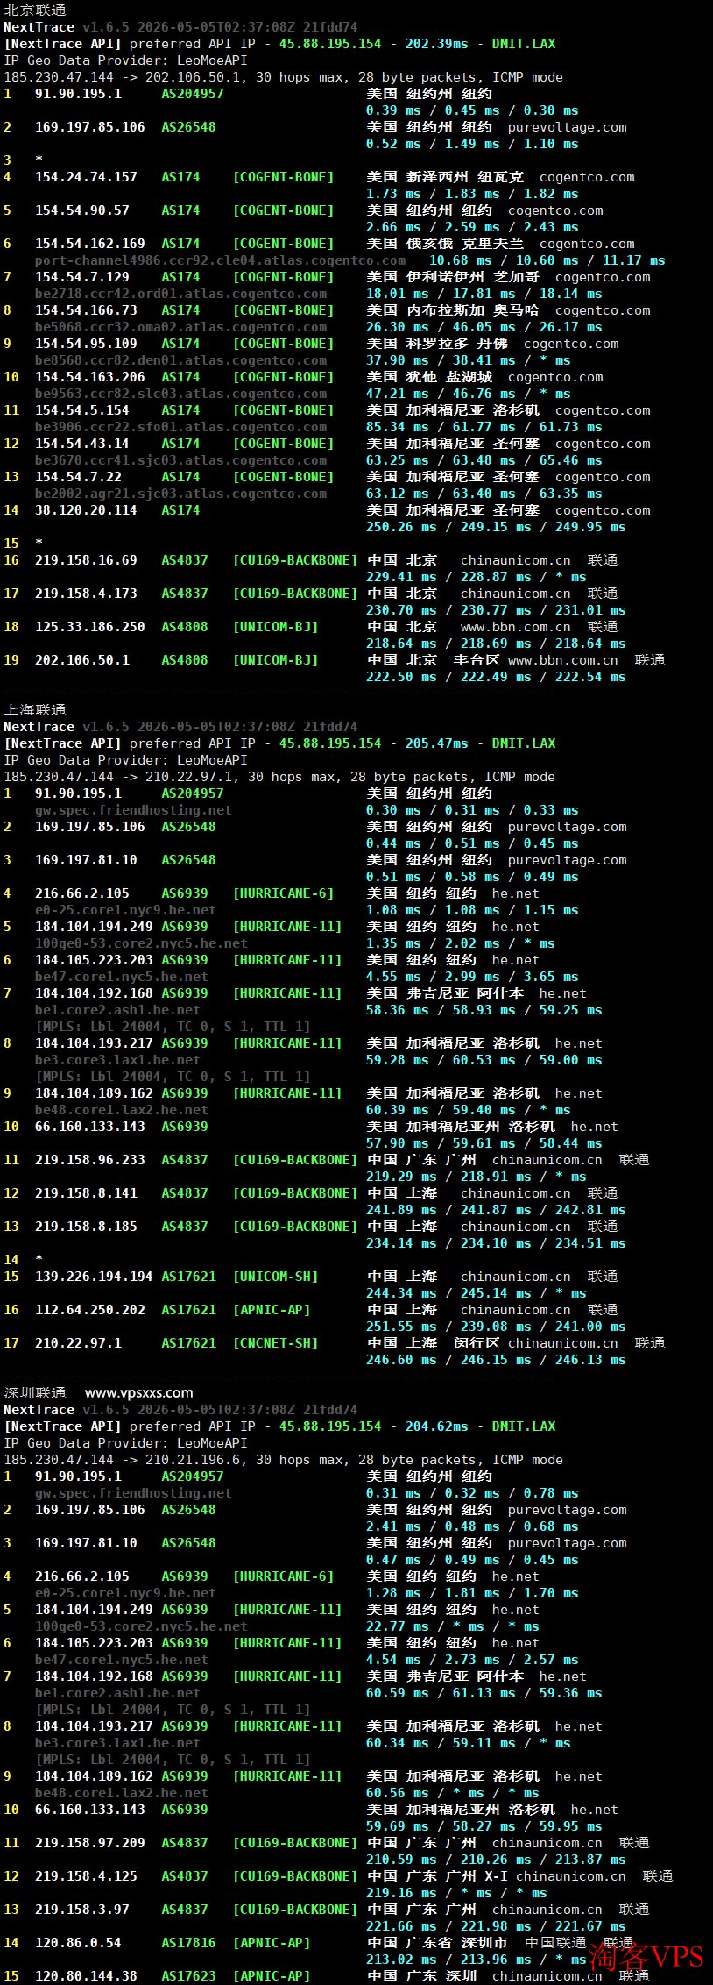Select the 250.26 ms latency value
The width and height of the screenshot is (713, 1985).
(401, 527)
